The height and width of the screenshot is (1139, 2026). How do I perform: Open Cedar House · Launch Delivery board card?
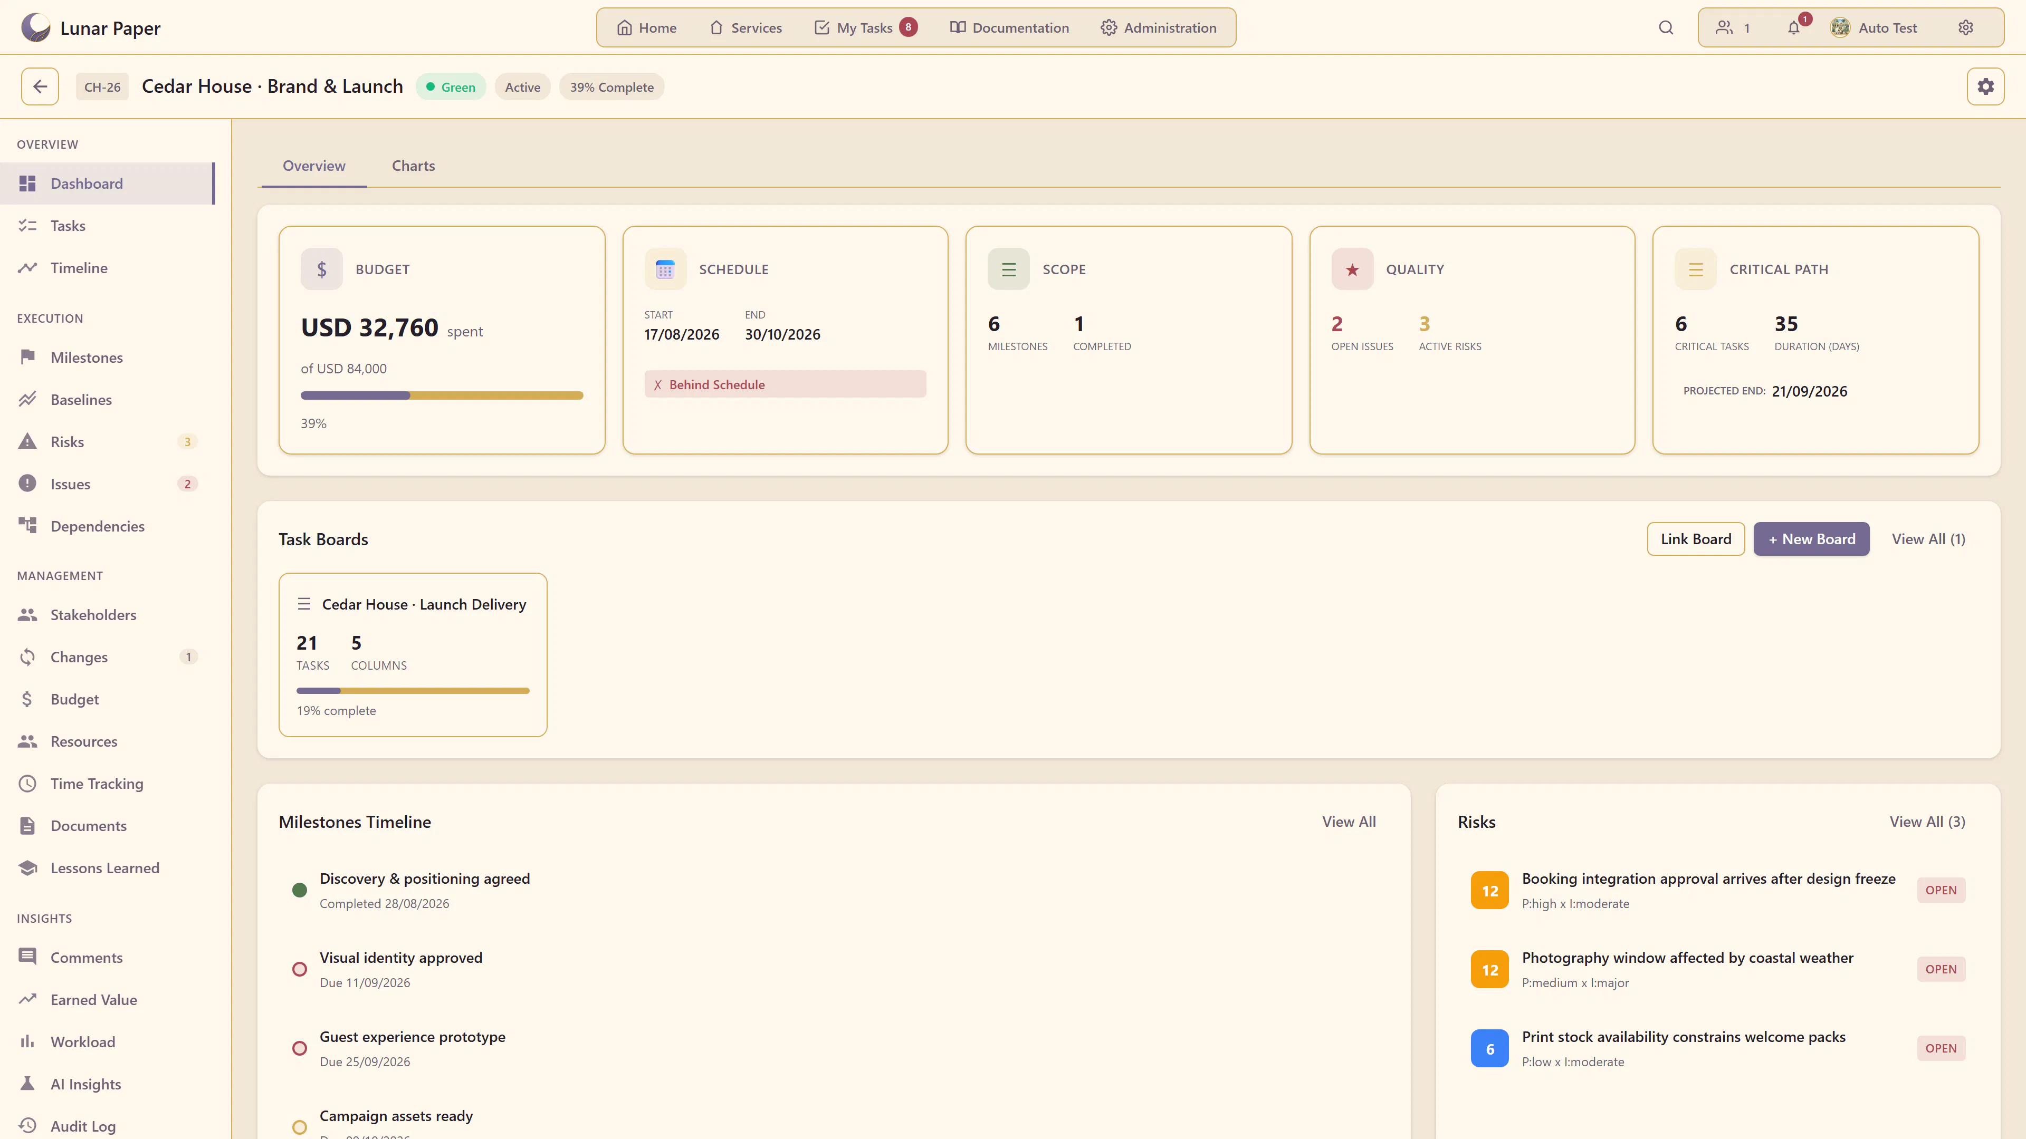[413, 655]
